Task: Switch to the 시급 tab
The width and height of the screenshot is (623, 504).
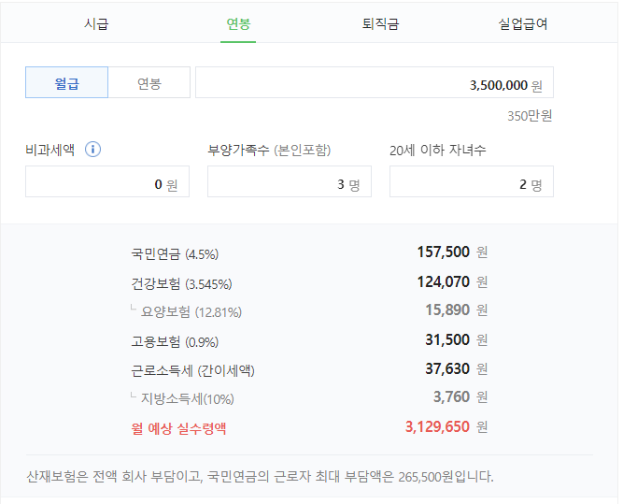Action: (96, 24)
